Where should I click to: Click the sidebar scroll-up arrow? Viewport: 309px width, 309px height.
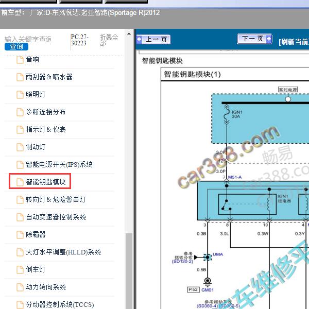click(x=129, y=33)
